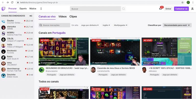This screenshot has width=196, height=99.
Task: Click the Twitch logo home icon
Action: [x=3, y=9]
